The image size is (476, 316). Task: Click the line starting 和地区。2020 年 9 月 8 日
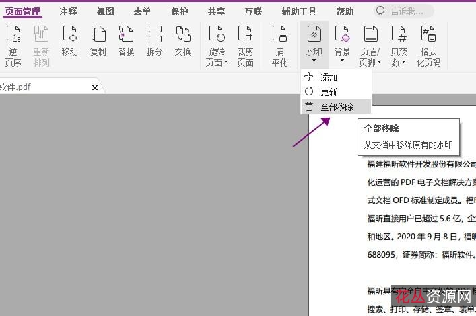[421, 236]
